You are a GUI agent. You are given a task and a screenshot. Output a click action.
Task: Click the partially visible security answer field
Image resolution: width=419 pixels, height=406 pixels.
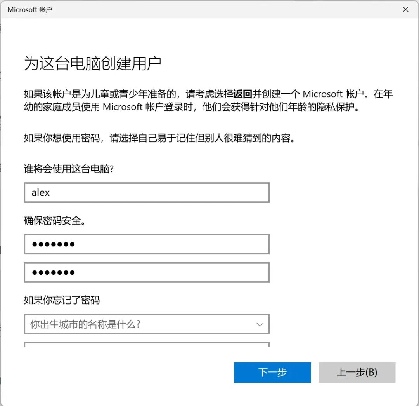[147, 345]
